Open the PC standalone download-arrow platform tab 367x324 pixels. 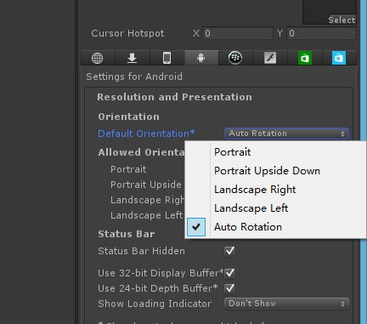pos(132,58)
